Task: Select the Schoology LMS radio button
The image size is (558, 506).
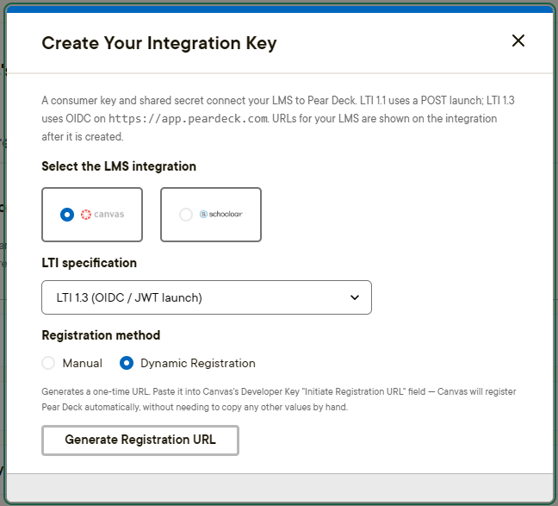Action: click(186, 215)
